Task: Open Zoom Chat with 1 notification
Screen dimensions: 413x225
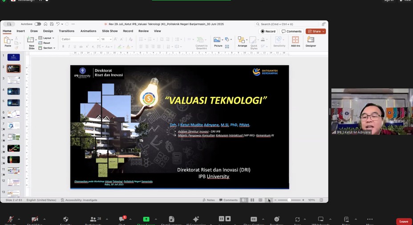Action: tap(122, 220)
